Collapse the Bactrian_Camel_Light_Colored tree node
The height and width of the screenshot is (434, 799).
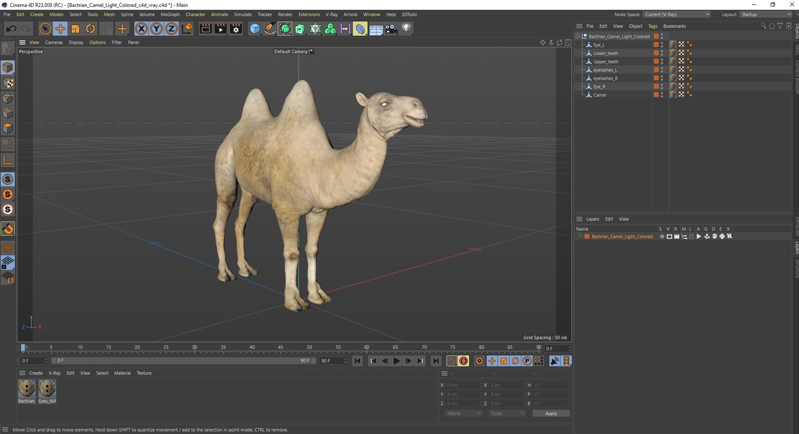578,36
